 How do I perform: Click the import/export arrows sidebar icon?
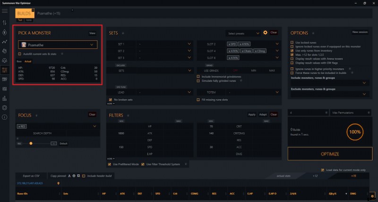point(5,23)
